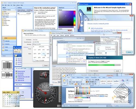The image size is (136, 109).
Task: Collapse the Favorite Folders section
Action: coord(15,10)
